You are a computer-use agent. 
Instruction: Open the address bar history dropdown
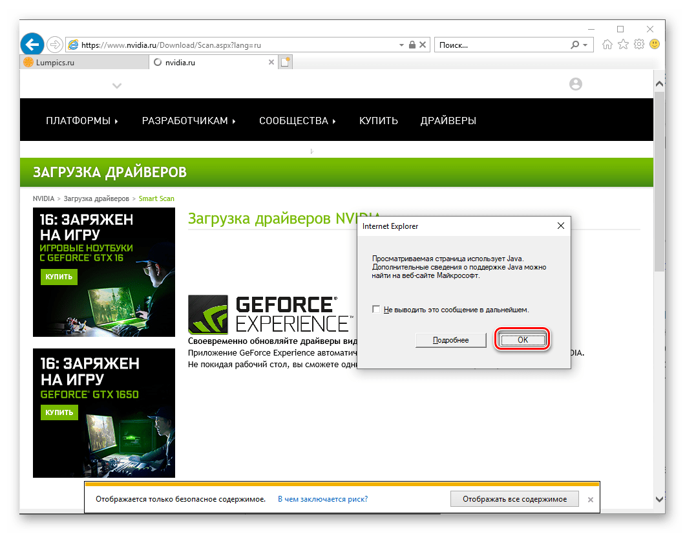pyautogui.click(x=401, y=45)
